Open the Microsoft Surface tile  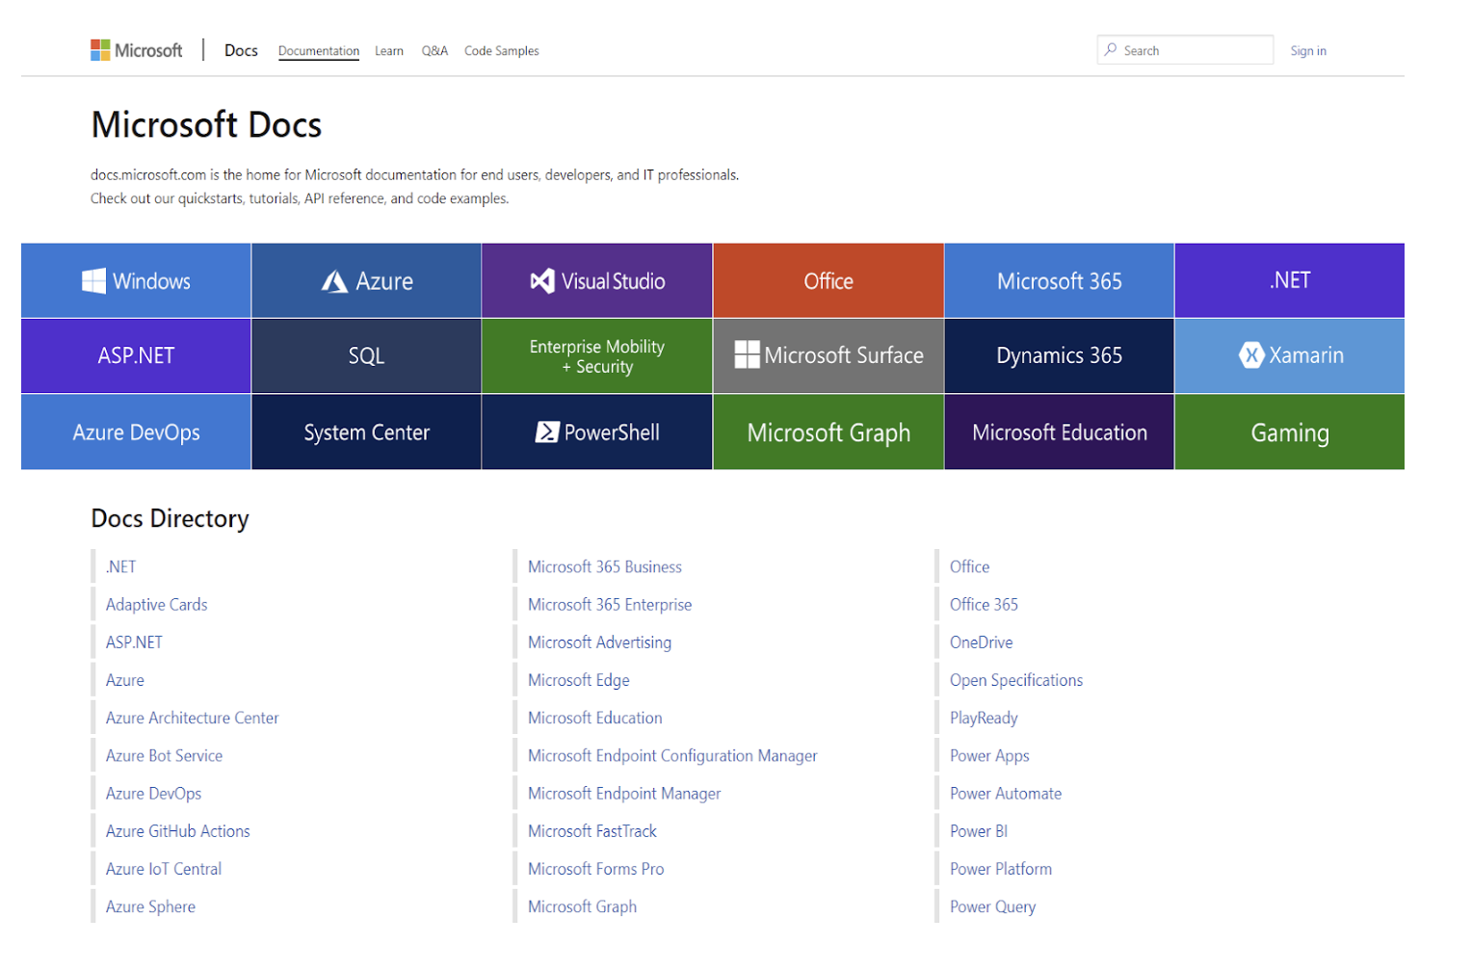828,355
